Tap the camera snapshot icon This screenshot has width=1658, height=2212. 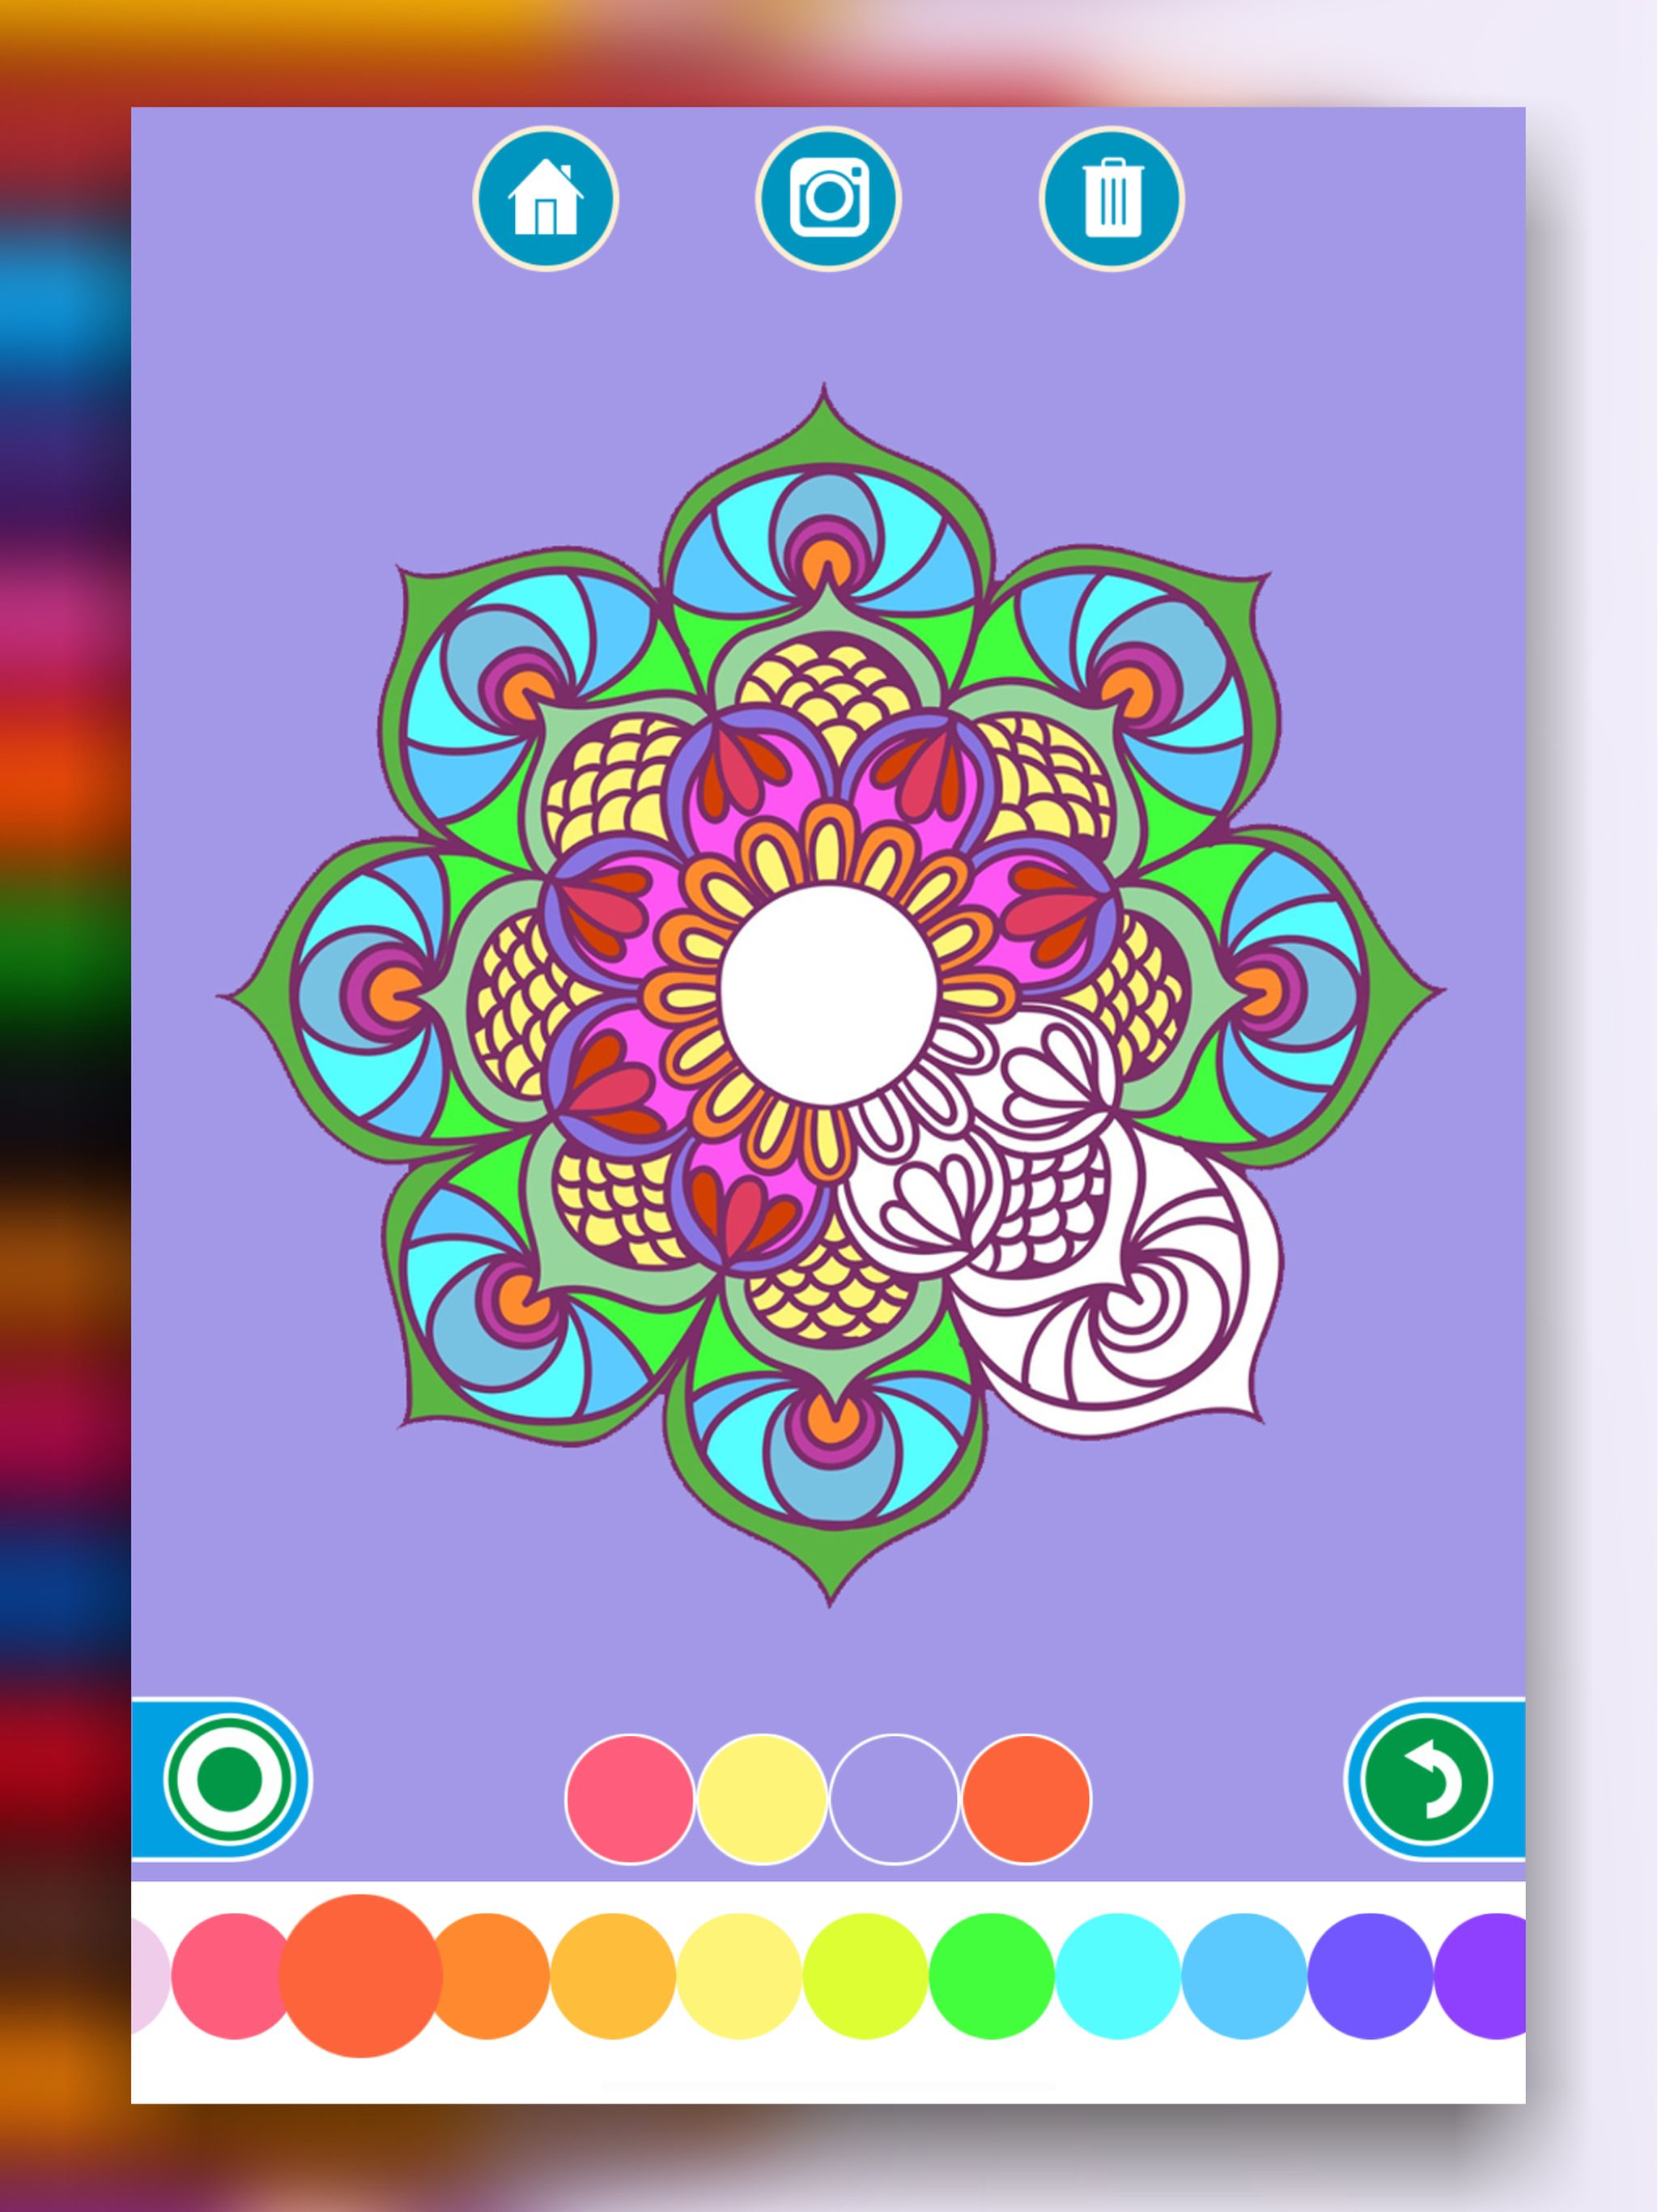828,198
